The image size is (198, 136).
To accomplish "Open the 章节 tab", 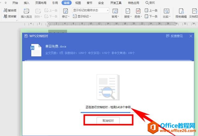I will pyautogui.click(x=89, y=3).
